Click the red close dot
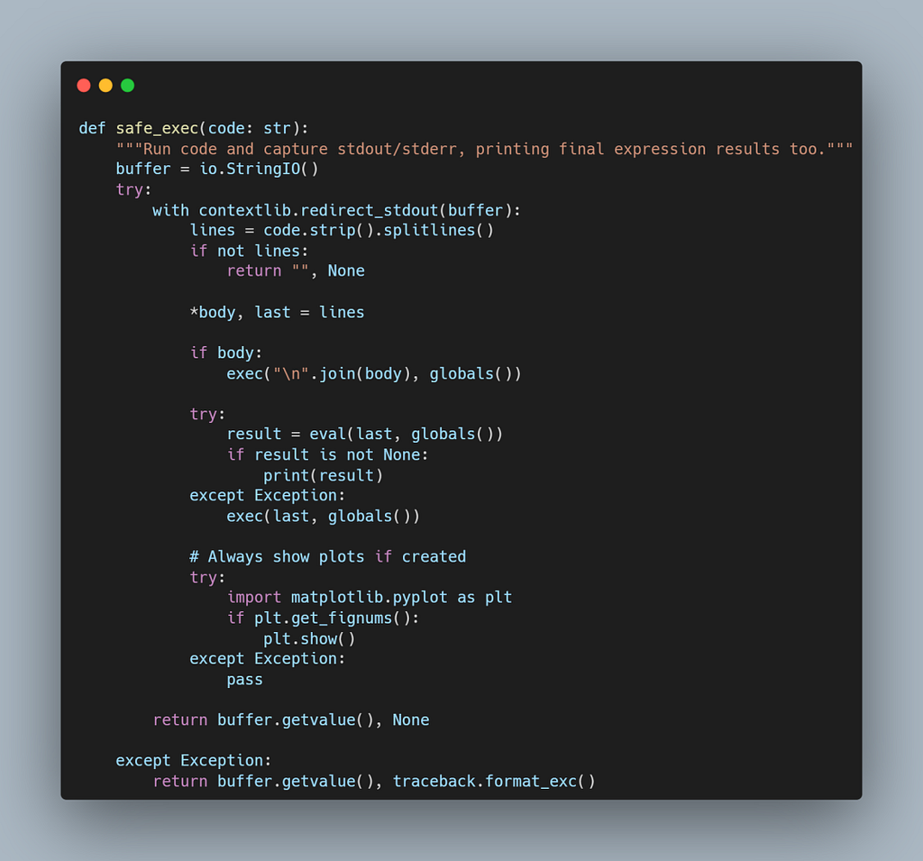This screenshot has height=861, width=923. point(84,86)
